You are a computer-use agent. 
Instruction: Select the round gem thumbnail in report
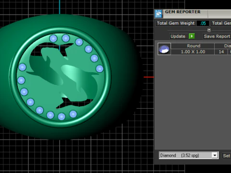click(x=164, y=49)
